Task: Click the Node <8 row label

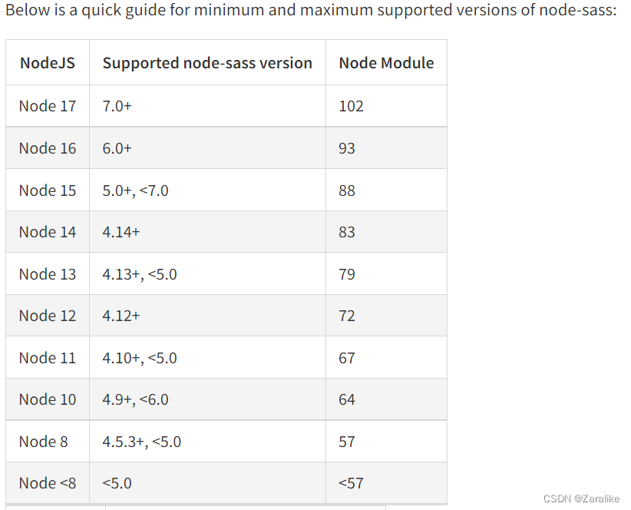Action: (x=48, y=483)
